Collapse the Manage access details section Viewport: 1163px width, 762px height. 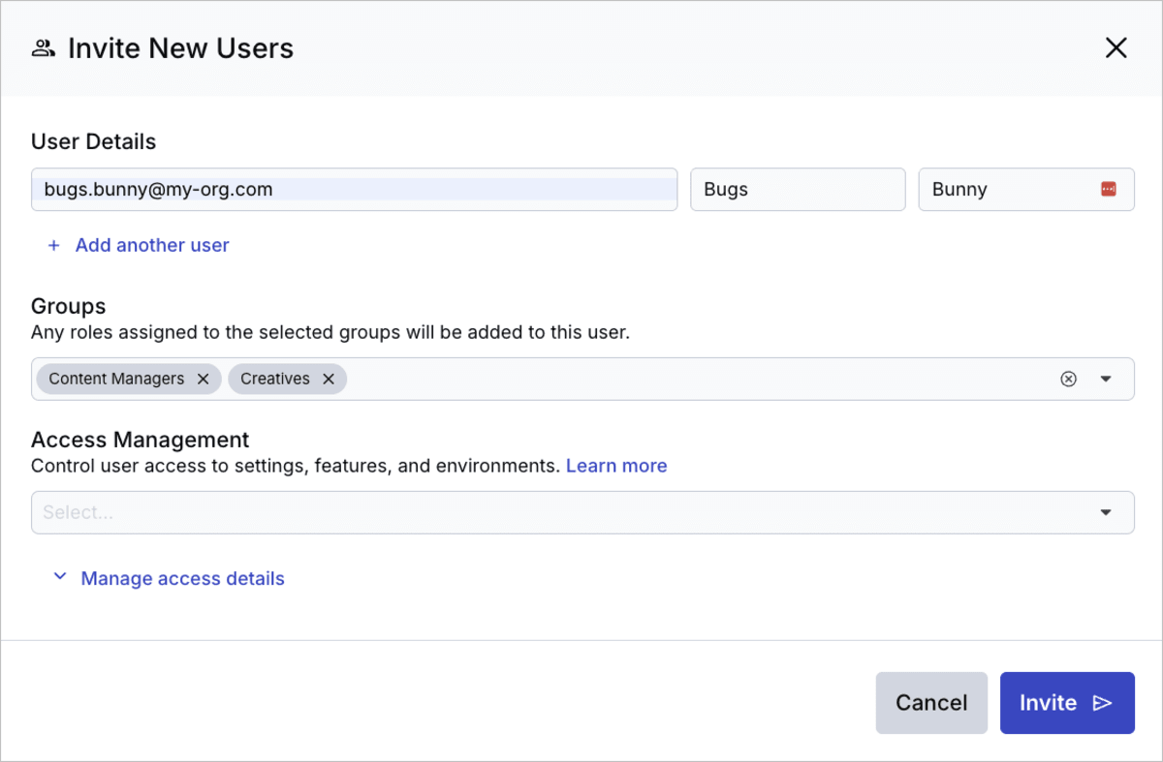tap(59, 577)
